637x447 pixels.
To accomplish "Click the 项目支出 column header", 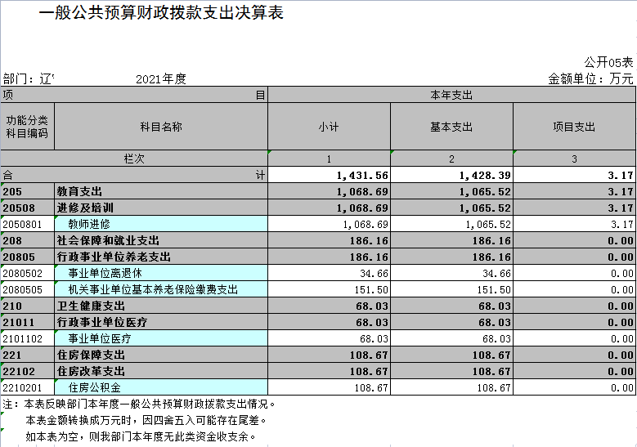I will (x=574, y=127).
